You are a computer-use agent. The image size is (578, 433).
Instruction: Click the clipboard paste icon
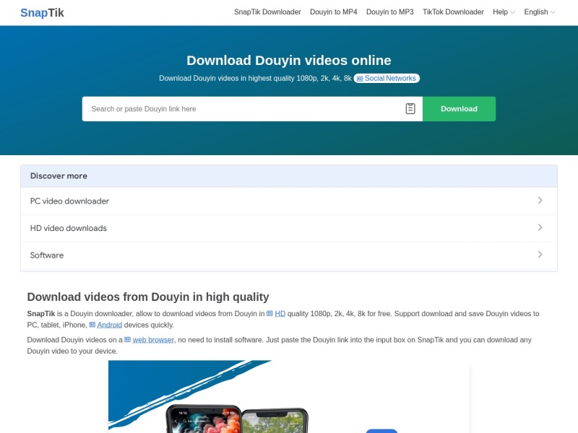point(410,109)
